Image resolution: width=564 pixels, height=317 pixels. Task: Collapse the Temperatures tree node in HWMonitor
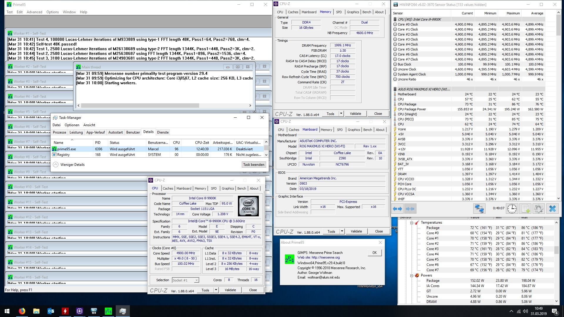412,223
